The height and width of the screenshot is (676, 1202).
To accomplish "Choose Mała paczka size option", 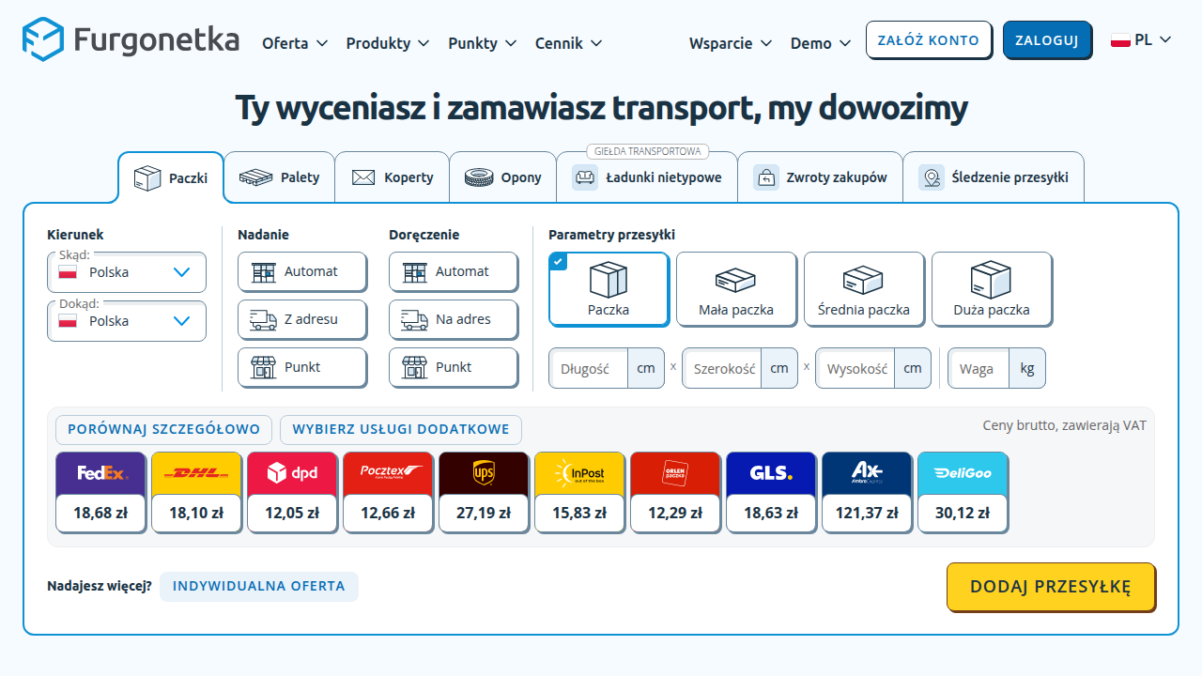I will [736, 289].
